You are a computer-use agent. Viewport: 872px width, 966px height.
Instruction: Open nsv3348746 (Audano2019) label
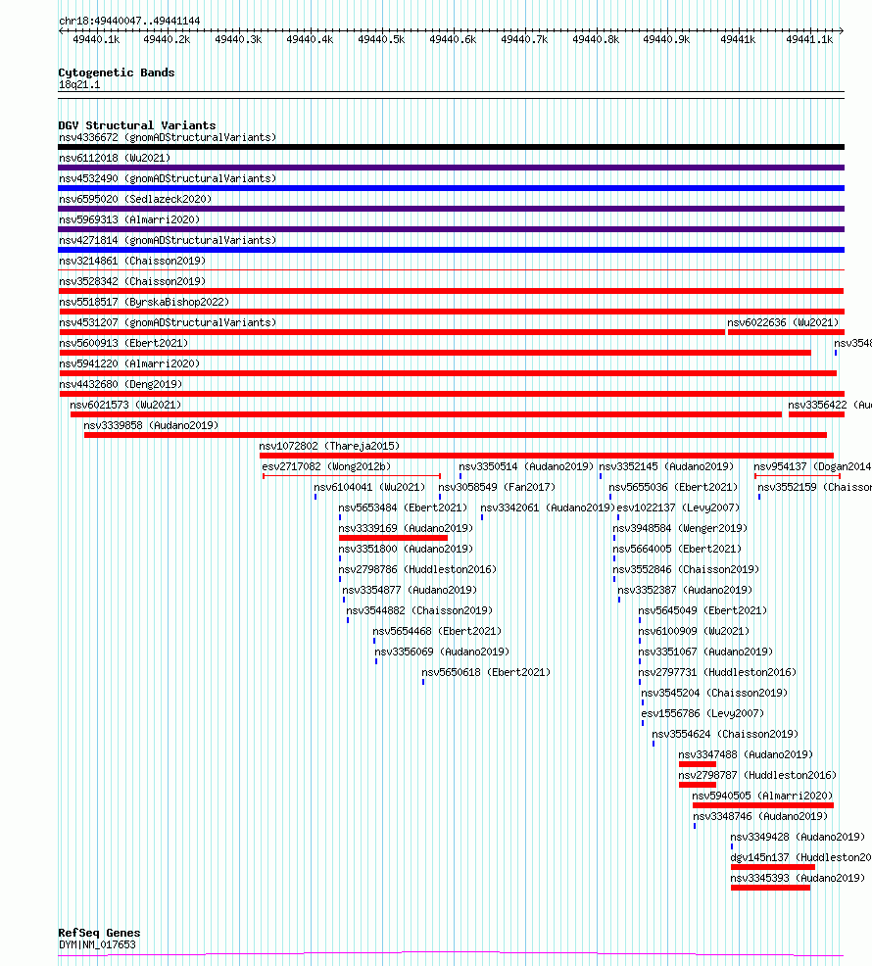pyautogui.click(x=760, y=817)
